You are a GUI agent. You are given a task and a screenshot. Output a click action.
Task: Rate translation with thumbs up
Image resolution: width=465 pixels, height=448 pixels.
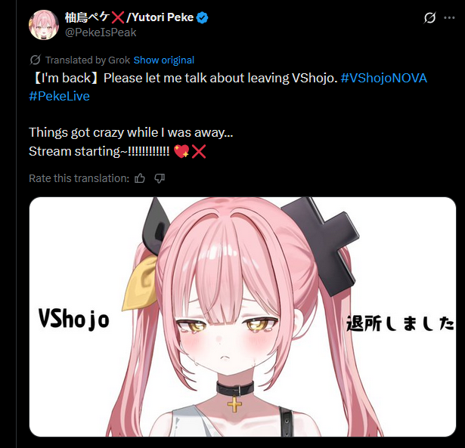(140, 178)
